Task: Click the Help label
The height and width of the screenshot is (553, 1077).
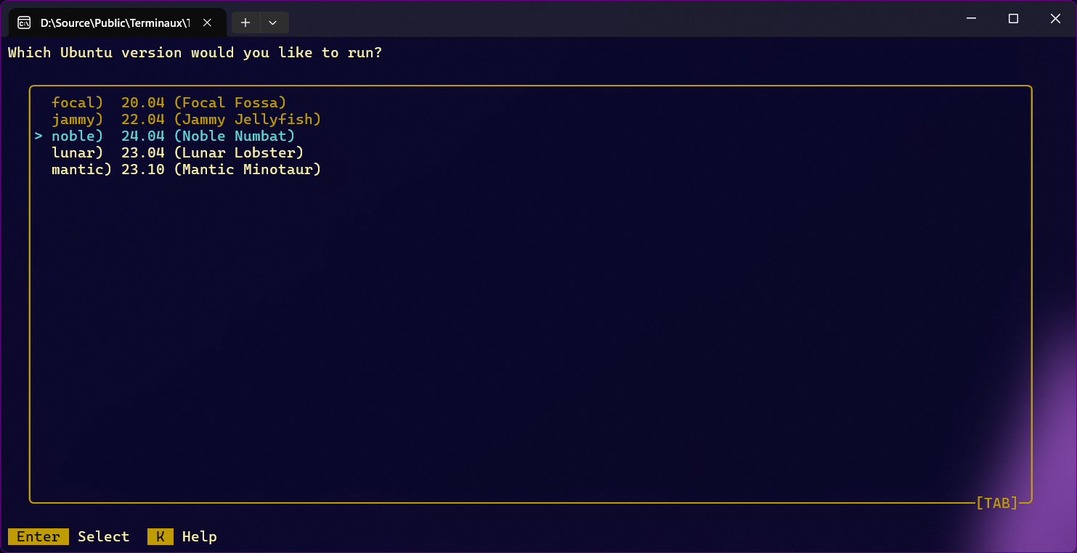Action: pyautogui.click(x=199, y=536)
